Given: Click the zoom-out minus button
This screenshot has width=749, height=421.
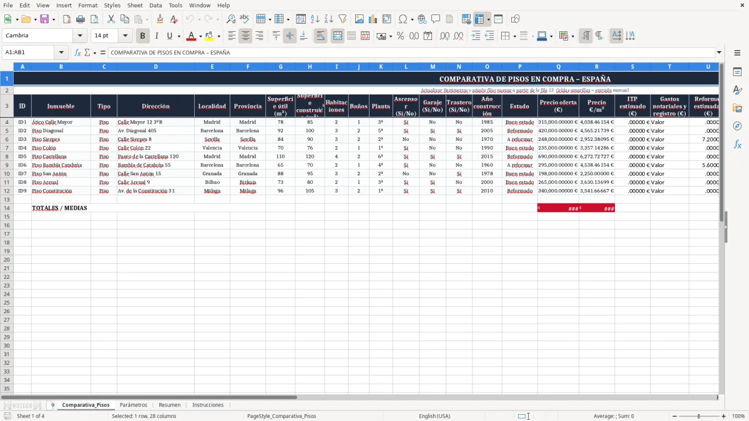Looking at the screenshot, I should tap(674, 416).
